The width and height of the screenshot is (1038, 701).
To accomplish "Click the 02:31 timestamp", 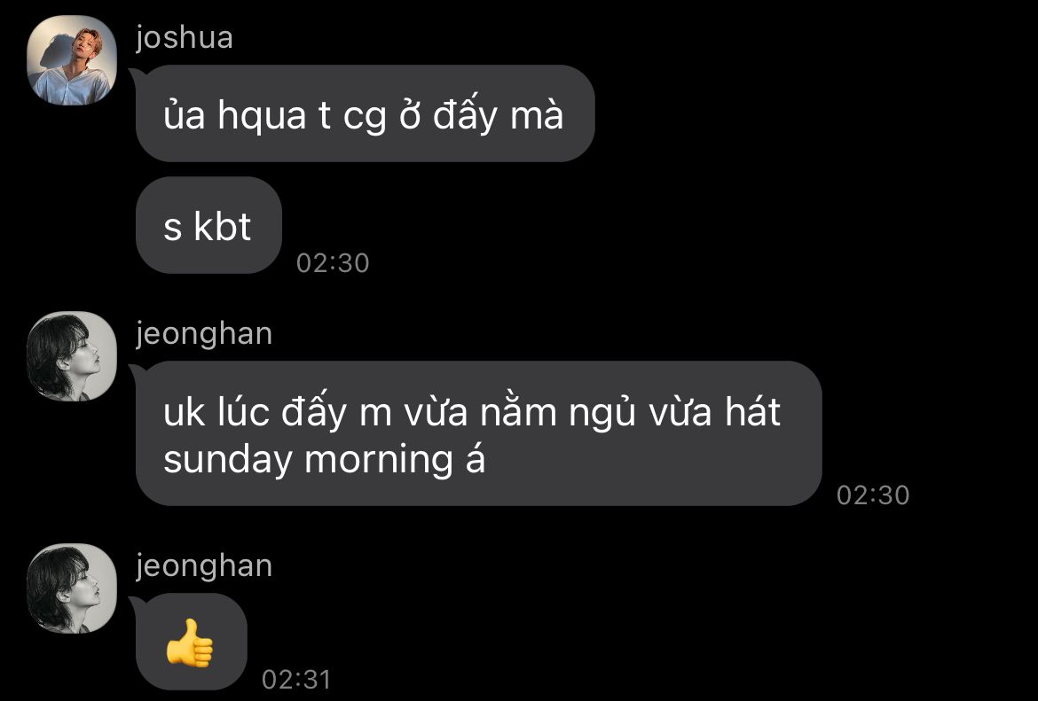I will 296,679.
